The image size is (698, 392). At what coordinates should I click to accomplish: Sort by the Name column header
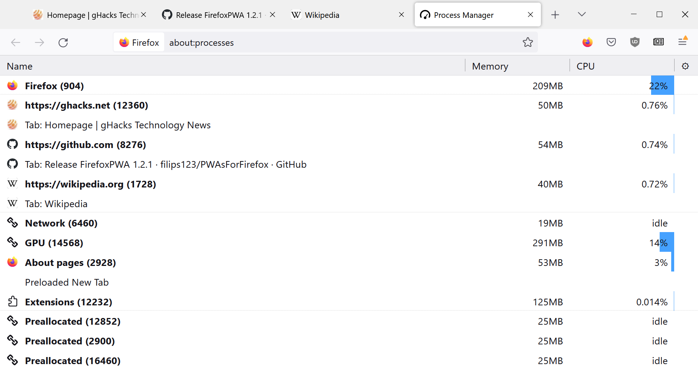coord(232,66)
